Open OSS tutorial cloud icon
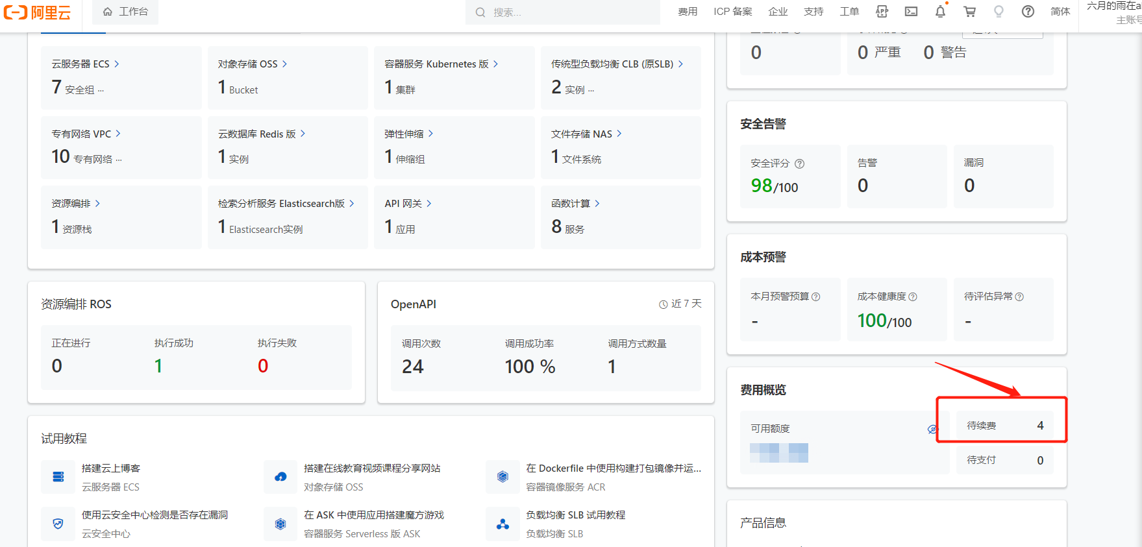 pos(280,477)
